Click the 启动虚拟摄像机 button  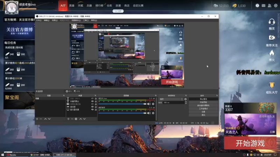click(203, 105)
